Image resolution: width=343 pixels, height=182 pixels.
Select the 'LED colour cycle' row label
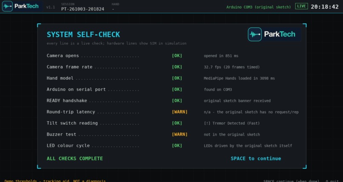pos(68,146)
